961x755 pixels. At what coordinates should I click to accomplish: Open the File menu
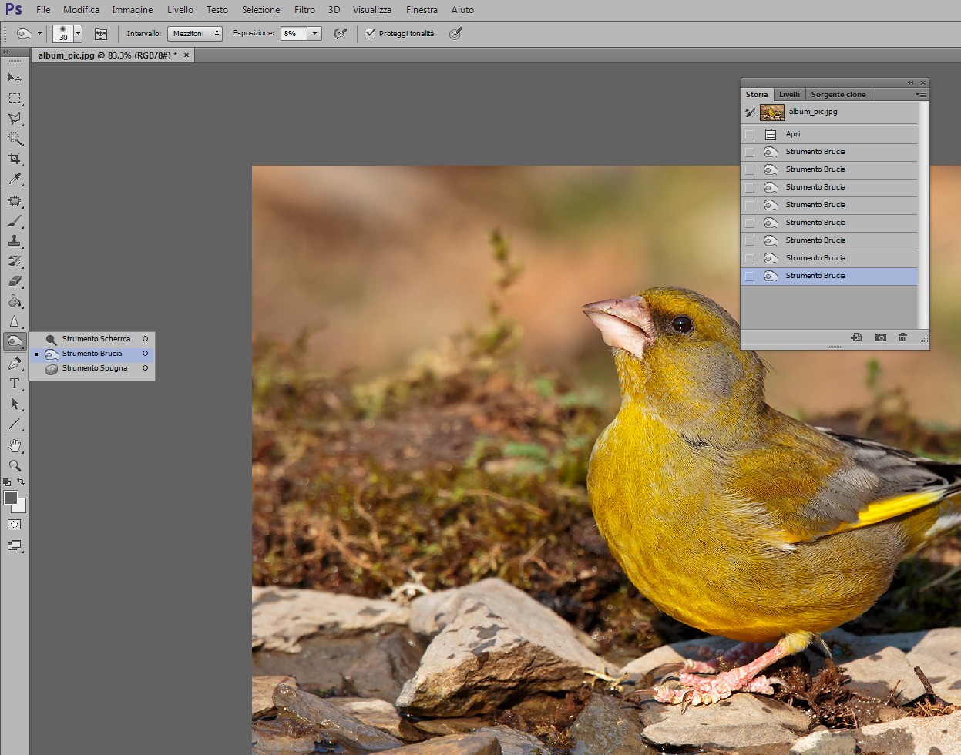(x=43, y=10)
